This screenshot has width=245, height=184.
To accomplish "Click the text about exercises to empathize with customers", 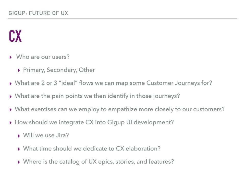I will click(x=120, y=109).
